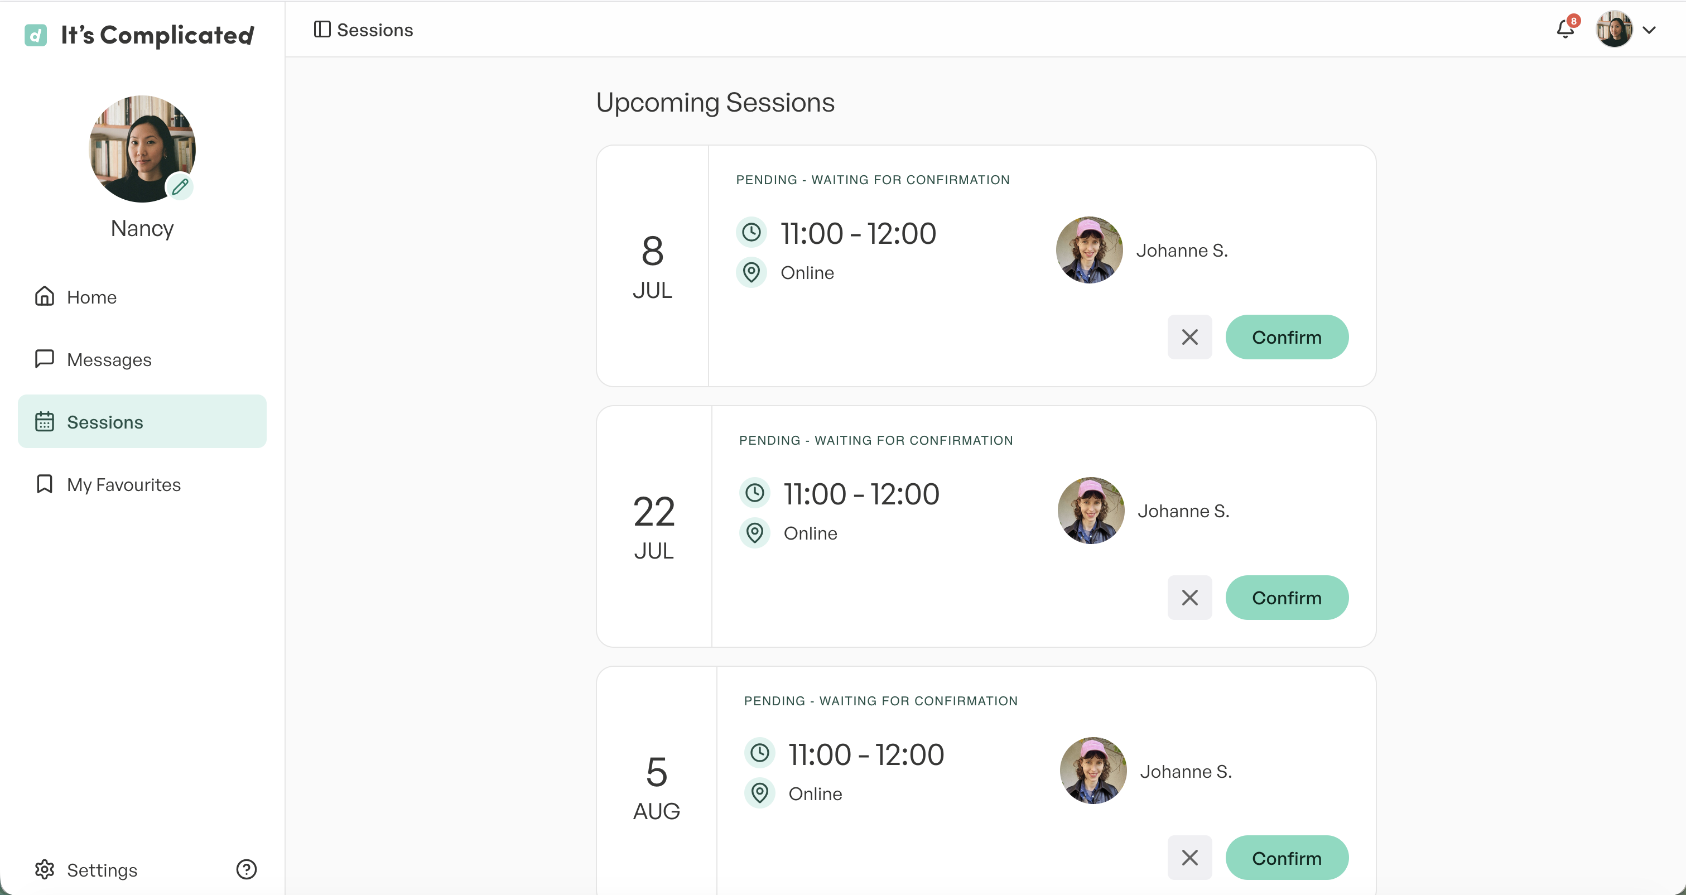Expand the account dropdown chevron

click(x=1649, y=30)
